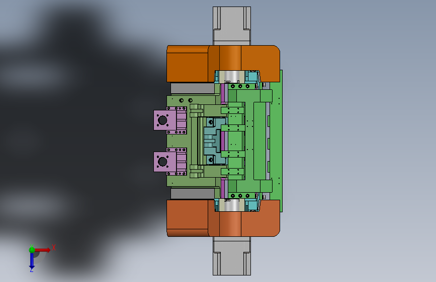436x282 pixels.
Task: Select the tall green plate on the right edge
Action: pyautogui.click(x=276, y=141)
